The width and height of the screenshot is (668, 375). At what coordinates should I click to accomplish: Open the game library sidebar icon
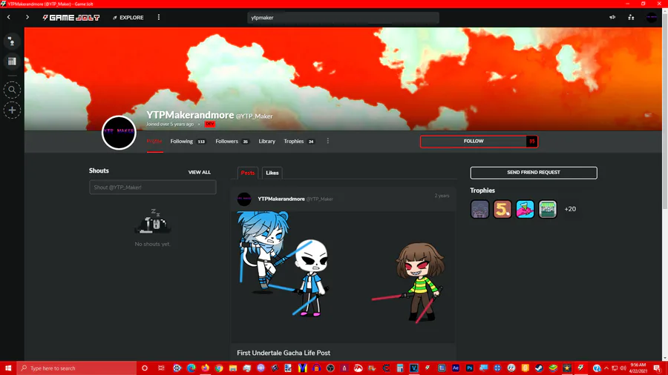point(12,62)
